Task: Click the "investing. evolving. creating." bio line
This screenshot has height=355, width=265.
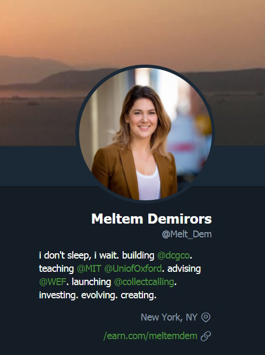Action: [x=98, y=296]
